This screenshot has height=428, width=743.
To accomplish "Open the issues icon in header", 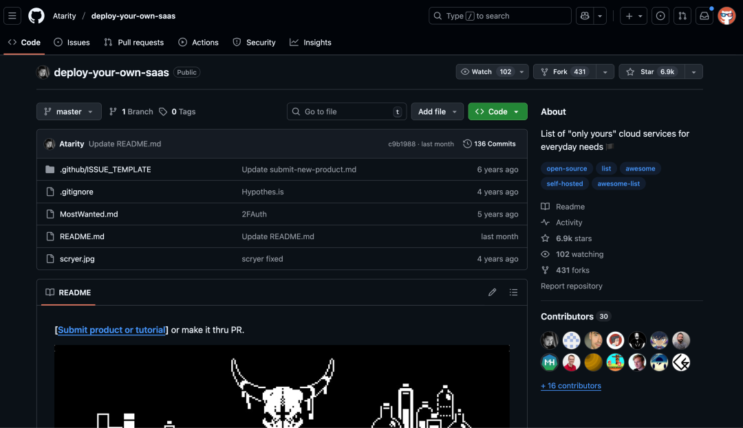I will coord(660,16).
